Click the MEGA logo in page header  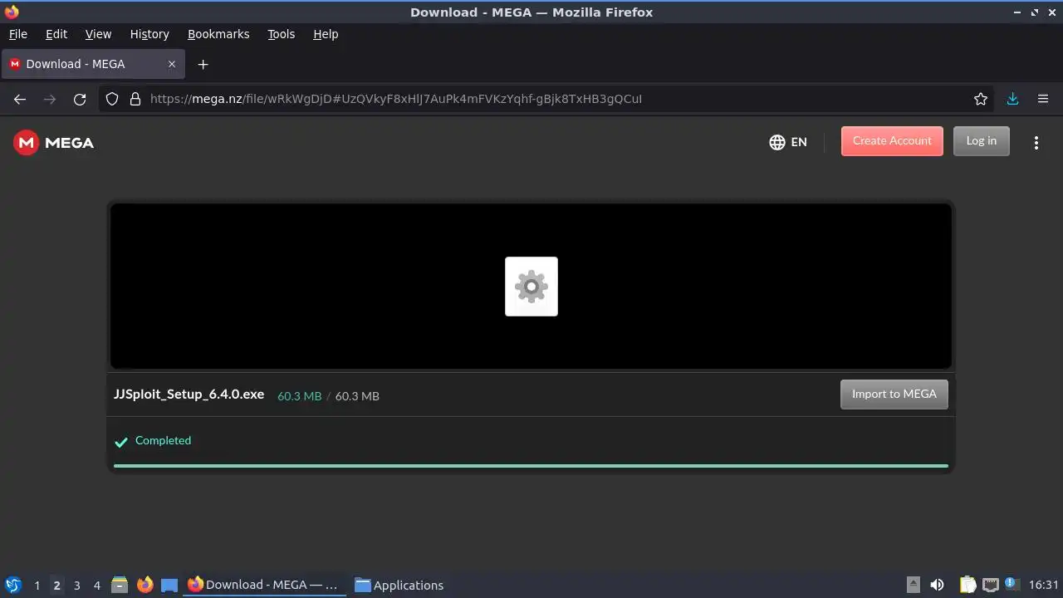[53, 143]
